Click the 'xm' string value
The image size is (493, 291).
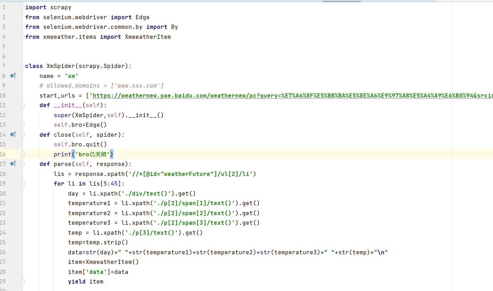point(71,76)
